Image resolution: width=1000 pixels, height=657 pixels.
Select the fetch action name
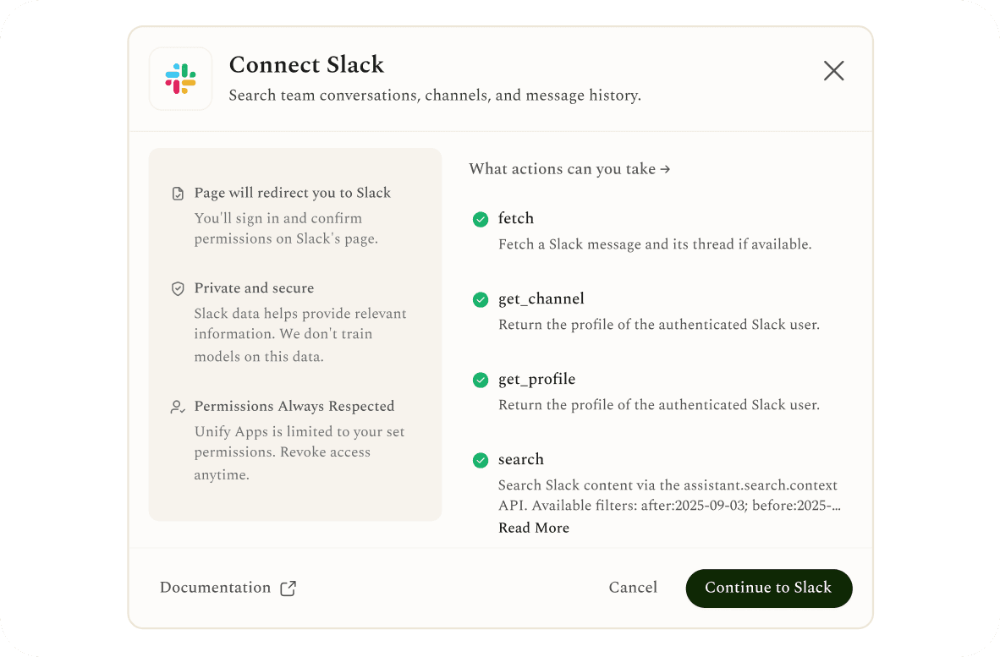click(x=516, y=218)
